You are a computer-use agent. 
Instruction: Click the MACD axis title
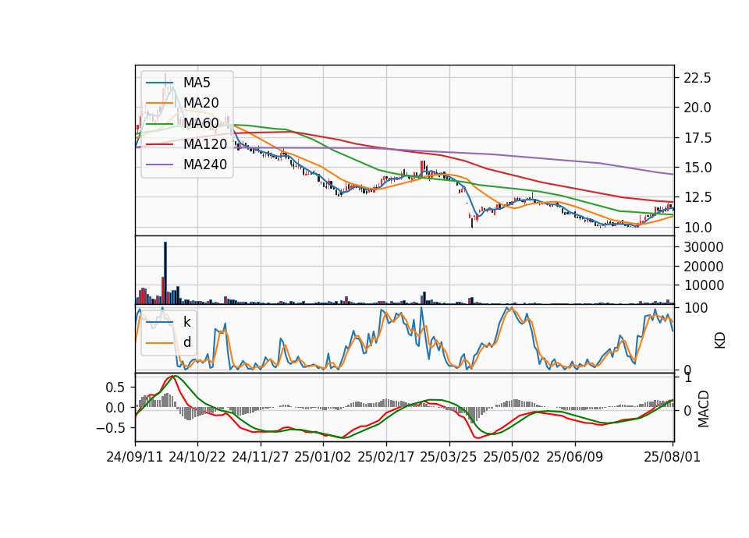point(703,409)
